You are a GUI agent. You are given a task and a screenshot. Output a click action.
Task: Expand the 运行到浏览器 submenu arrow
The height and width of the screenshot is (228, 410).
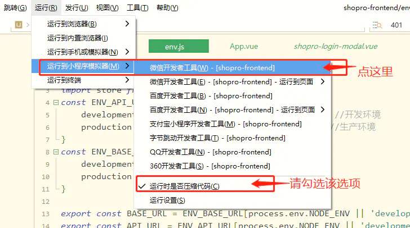click(x=127, y=24)
